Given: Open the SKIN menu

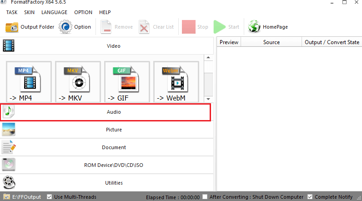Looking at the screenshot, I should pyautogui.click(x=29, y=12).
